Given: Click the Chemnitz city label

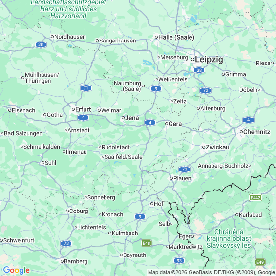Looking at the screenshot, I should pos(256,132).
